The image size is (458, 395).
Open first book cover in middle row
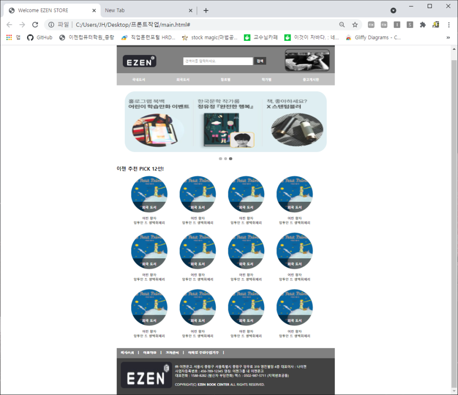[x=149, y=251]
